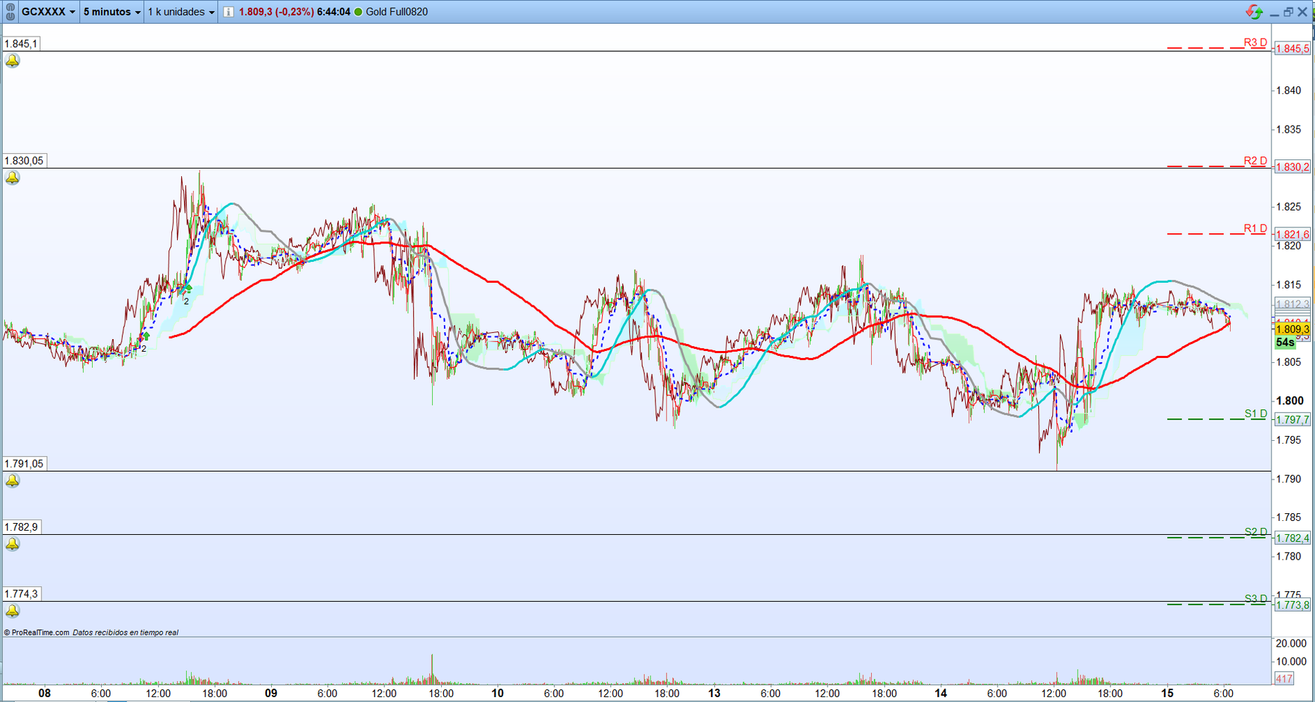Image resolution: width=1315 pixels, height=702 pixels.
Task: Click the Gold Full0820 contract name
Action: 397,12
